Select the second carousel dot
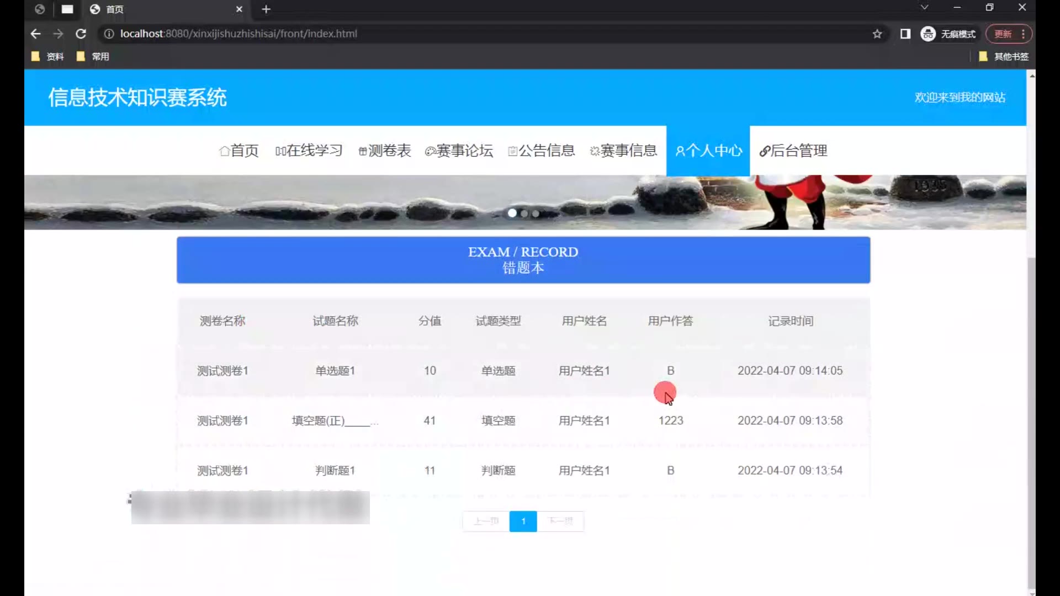1060x596 pixels. (x=524, y=214)
